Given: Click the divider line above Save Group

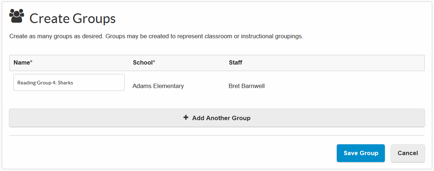Looking at the screenshot, I should (x=217, y=136).
